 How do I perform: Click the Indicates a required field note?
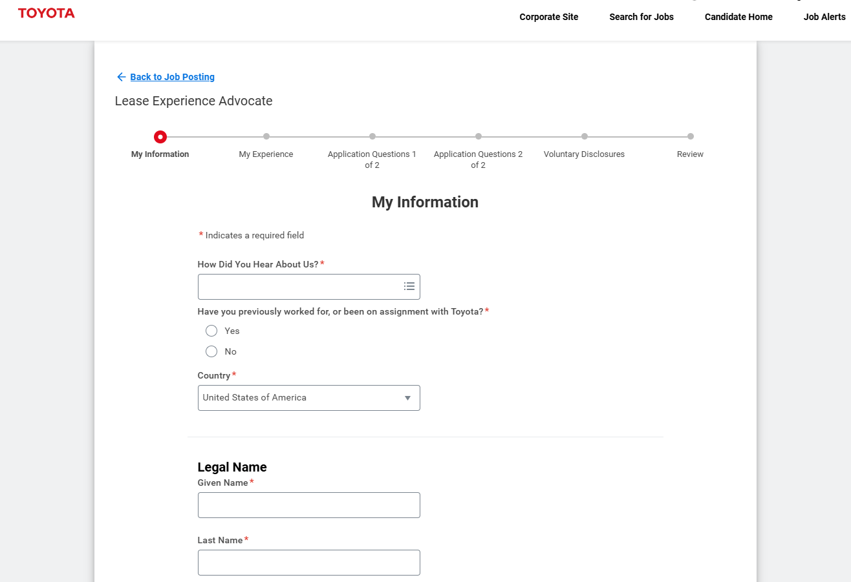click(252, 235)
